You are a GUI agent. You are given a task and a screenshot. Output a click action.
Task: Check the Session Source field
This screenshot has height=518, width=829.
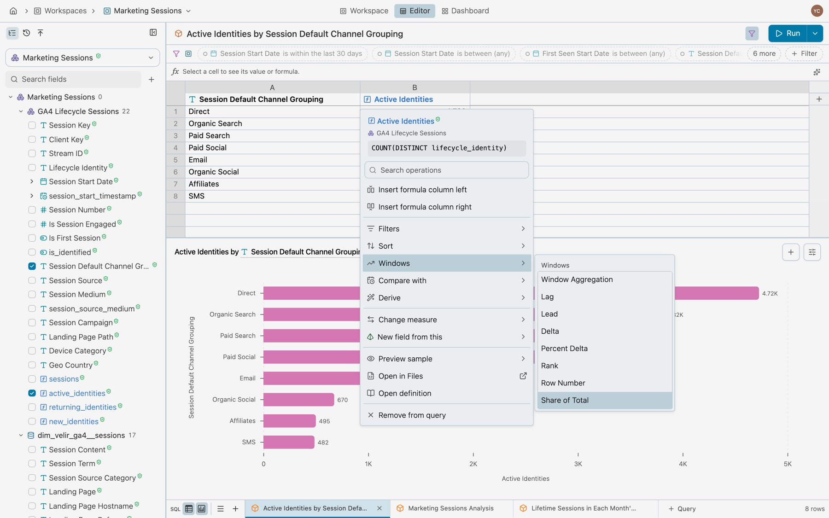coord(32,280)
